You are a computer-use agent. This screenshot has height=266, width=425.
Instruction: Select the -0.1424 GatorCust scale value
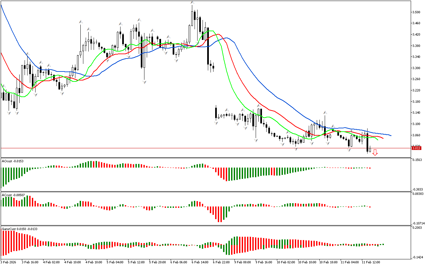click(417, 257)
